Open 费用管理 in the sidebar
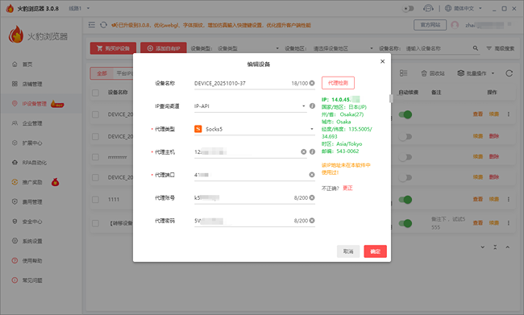Image resolution: width=524 pixels, height=315 pixels. 32,201
